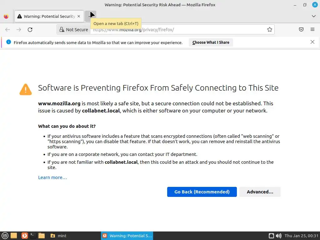This screenshot has width=320, height=240.
Task: Click the info icon in the data notification bar
Action: [8, 42]
